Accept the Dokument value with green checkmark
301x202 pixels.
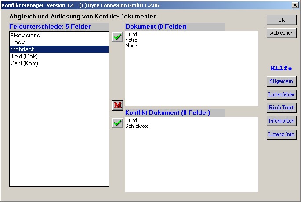coord(117,37)
